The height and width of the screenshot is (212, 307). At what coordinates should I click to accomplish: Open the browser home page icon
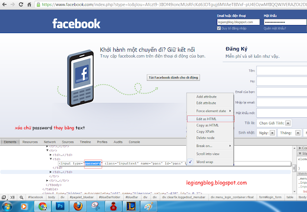pos(29,4)
